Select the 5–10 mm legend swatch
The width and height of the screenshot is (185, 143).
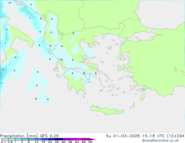(32, 139)
